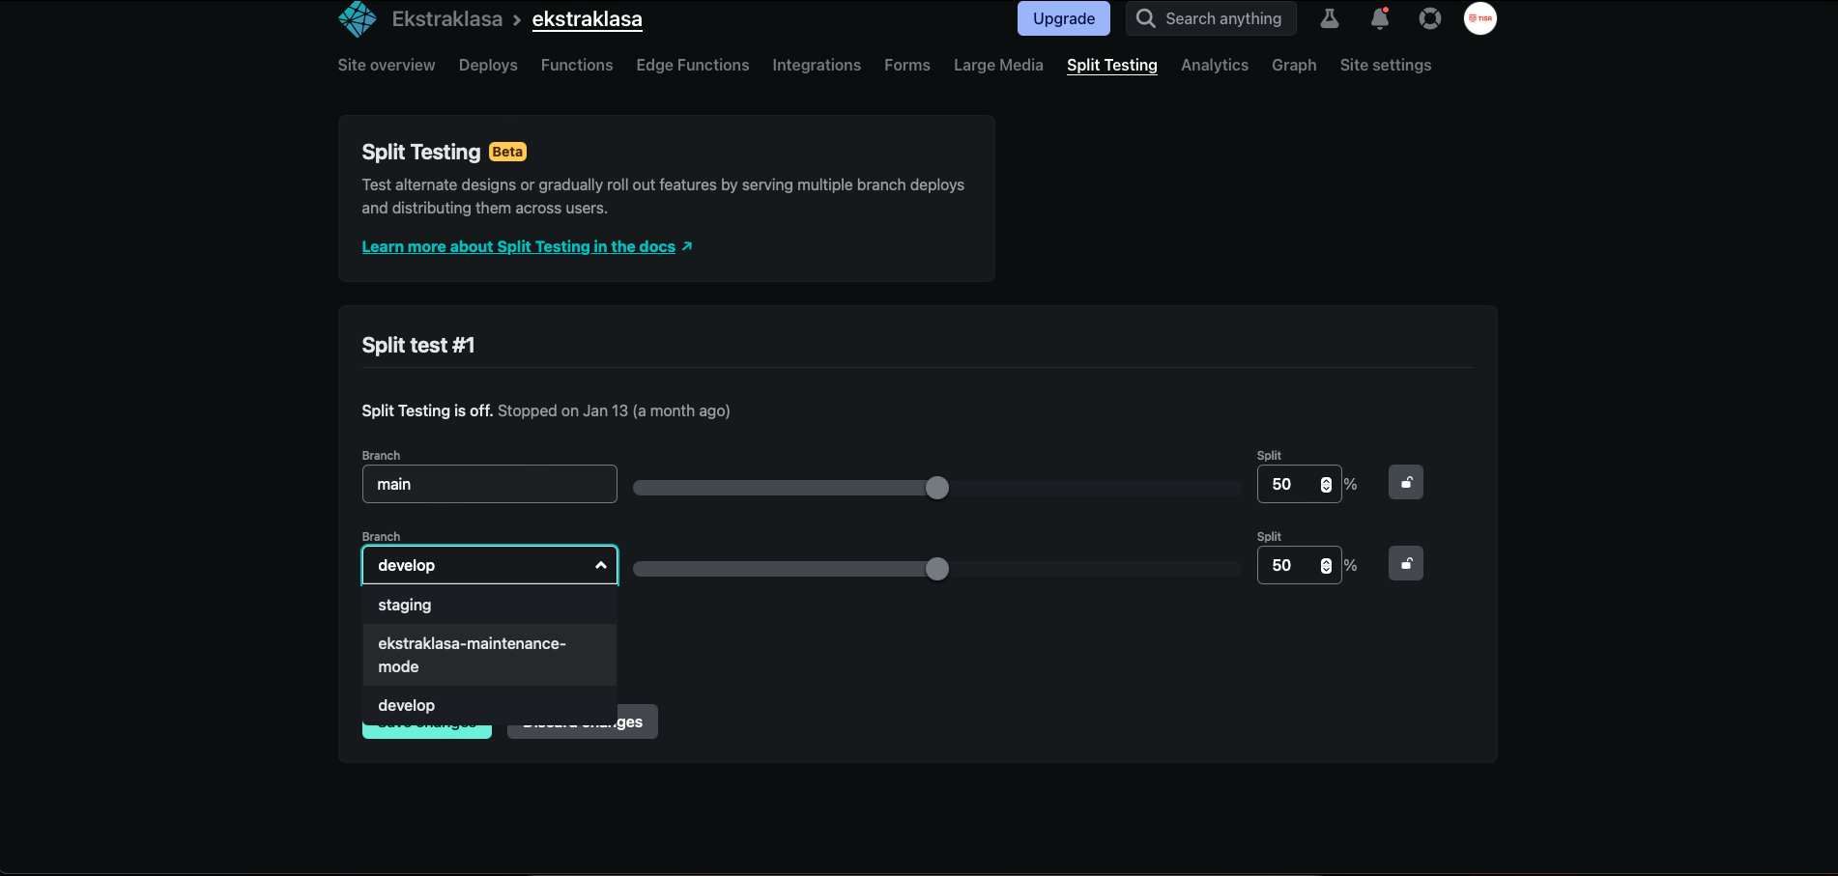Click the Netlify logo icon
This screenshot has width=1838, height=876.
pyautogui.click(x=357, y=18)
